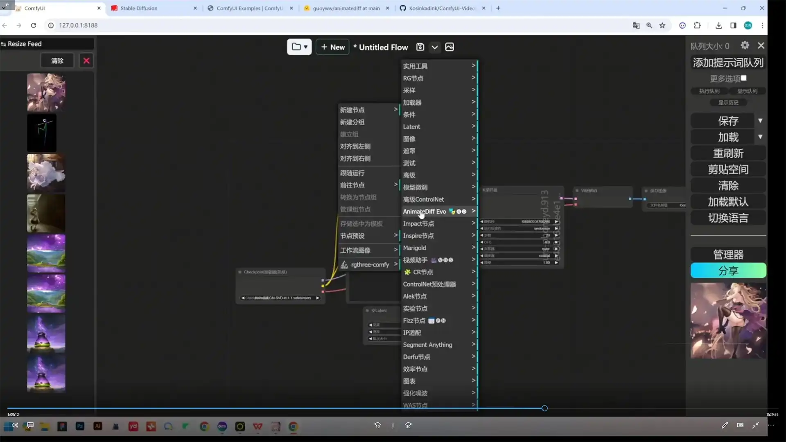Open the workflow folder icon dropdown

coord(299,47)
